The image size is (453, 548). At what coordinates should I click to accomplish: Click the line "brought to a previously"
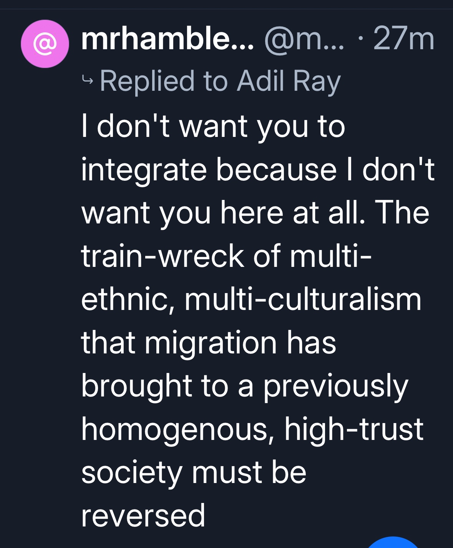click(244, 385)
